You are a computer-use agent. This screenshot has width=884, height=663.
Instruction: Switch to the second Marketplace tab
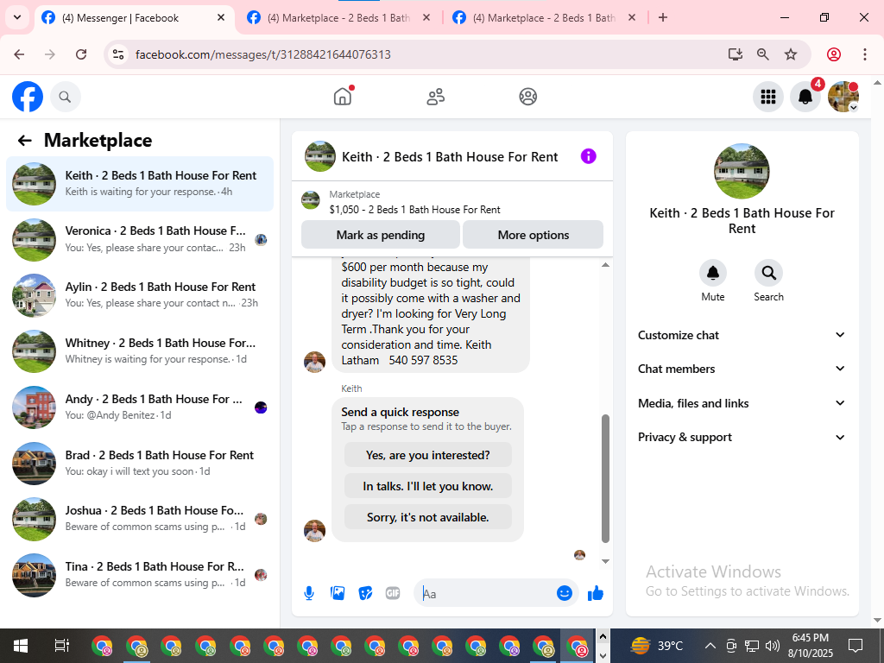(x=338, y=18)
